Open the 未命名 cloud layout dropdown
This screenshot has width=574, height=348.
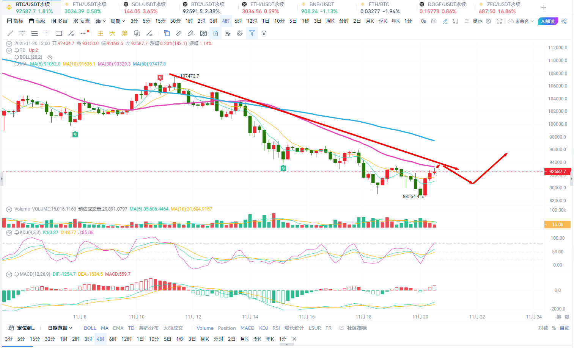(x=521, y=21)
